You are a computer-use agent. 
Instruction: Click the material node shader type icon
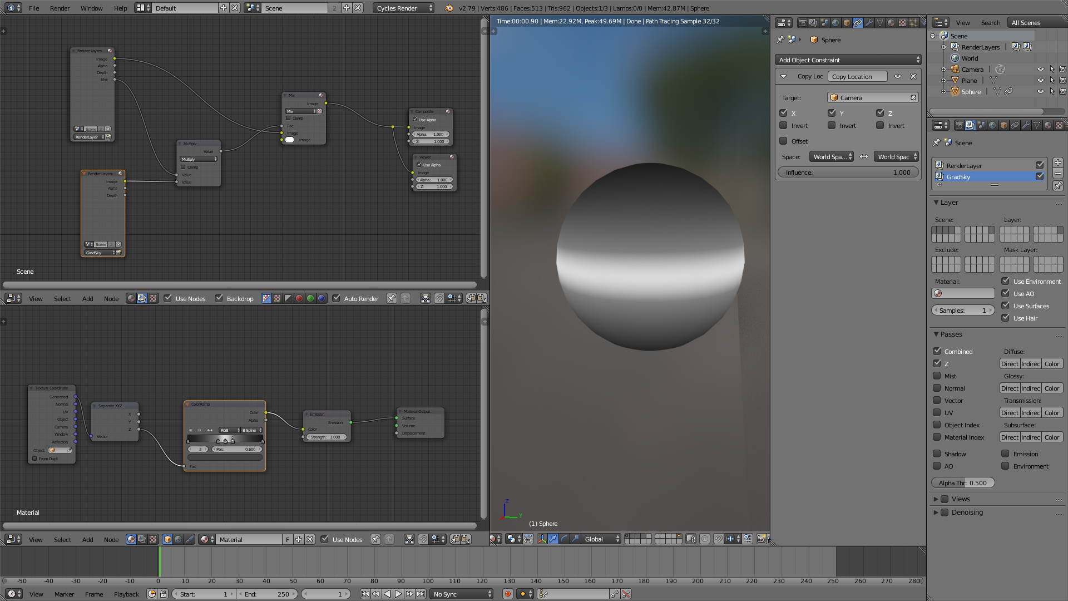tap(131, 539)
